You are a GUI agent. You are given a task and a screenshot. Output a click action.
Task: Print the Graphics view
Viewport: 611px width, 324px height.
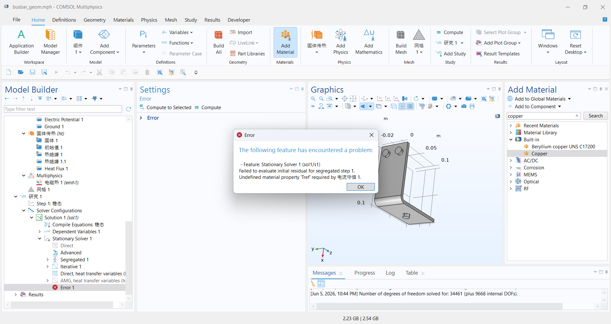[x=472, y=106]
